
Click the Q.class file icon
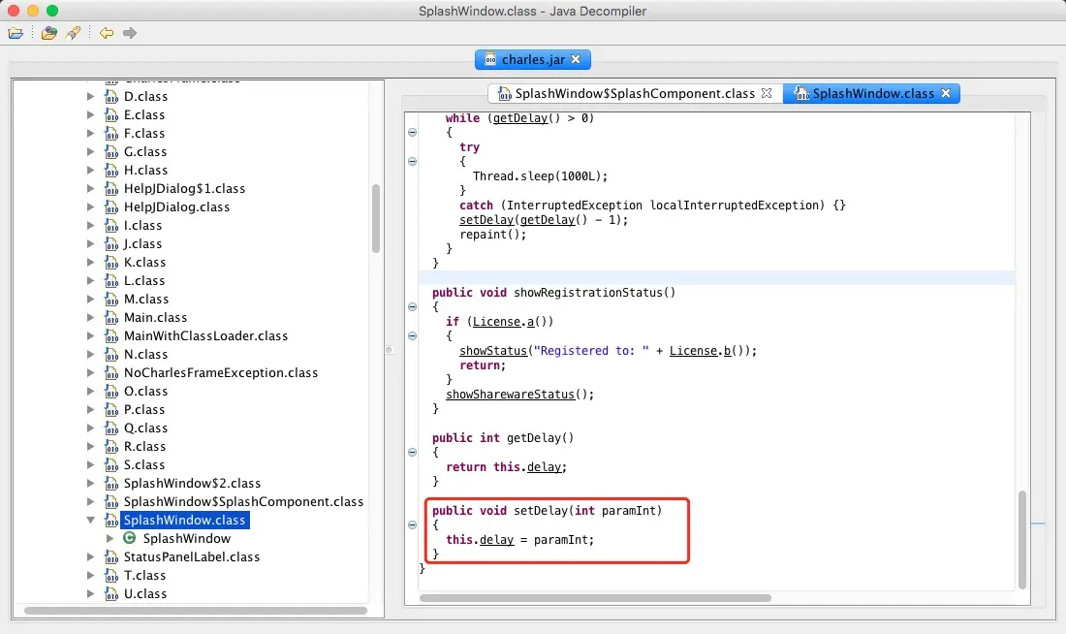pos(111,428)
